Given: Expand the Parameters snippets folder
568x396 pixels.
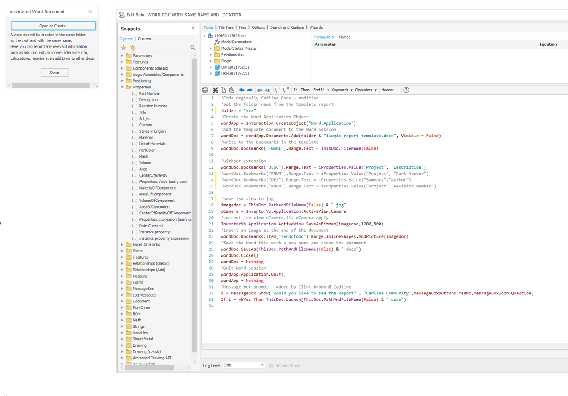Looking at the screenshot, I should tap(122, 56).
